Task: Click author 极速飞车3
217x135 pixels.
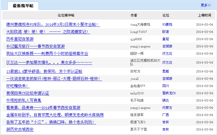Action: pyautogui.click(x=138, y=122)
